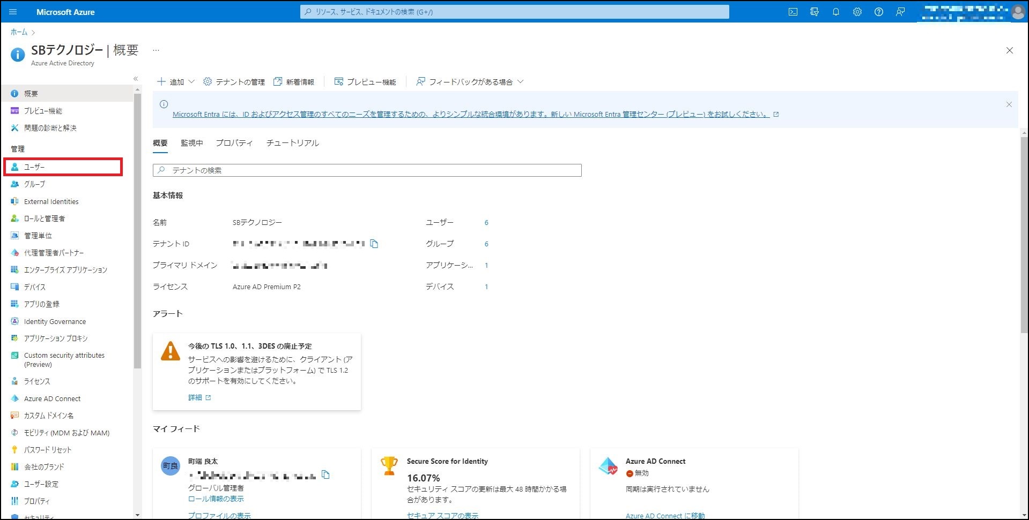Expand the feedback dropdown in toolbar

coord(470,82)
